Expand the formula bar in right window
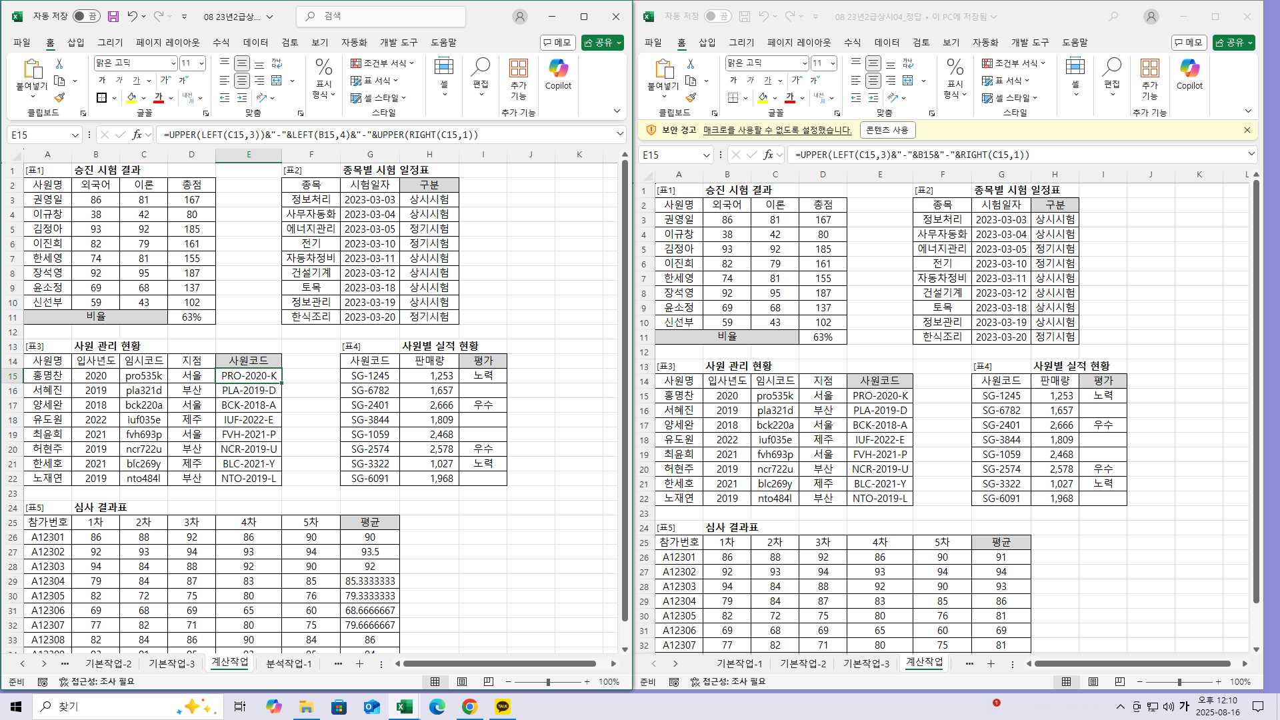The width and height of the screenshot is (1280, 720). (1251, 155)
